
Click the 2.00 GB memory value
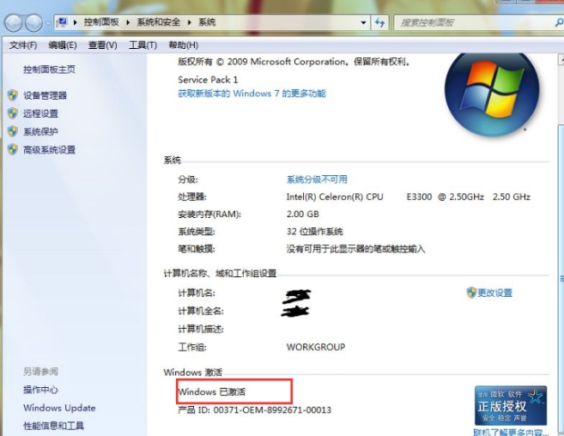(x=303, y=214)
